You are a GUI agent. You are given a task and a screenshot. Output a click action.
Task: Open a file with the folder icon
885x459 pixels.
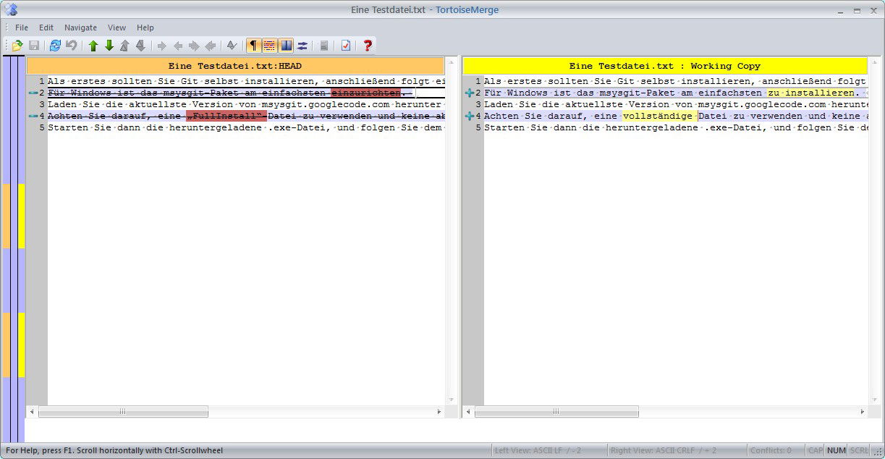pyautogui.click(x=17, y=46)
